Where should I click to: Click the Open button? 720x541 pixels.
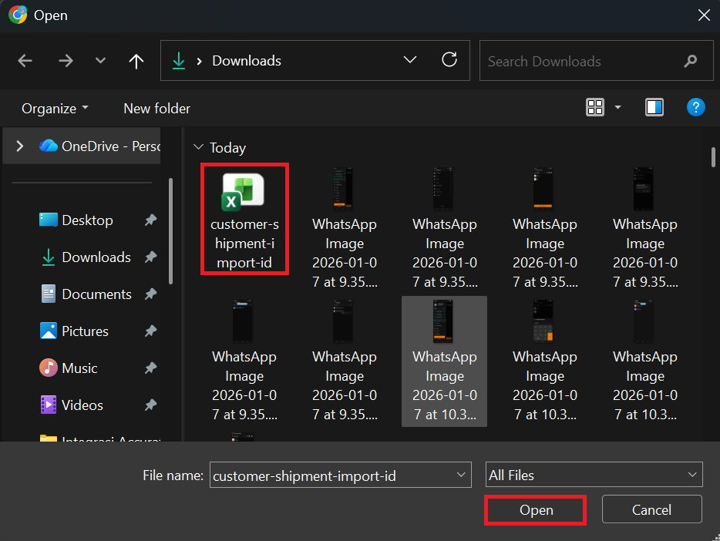tap(536, 510)
